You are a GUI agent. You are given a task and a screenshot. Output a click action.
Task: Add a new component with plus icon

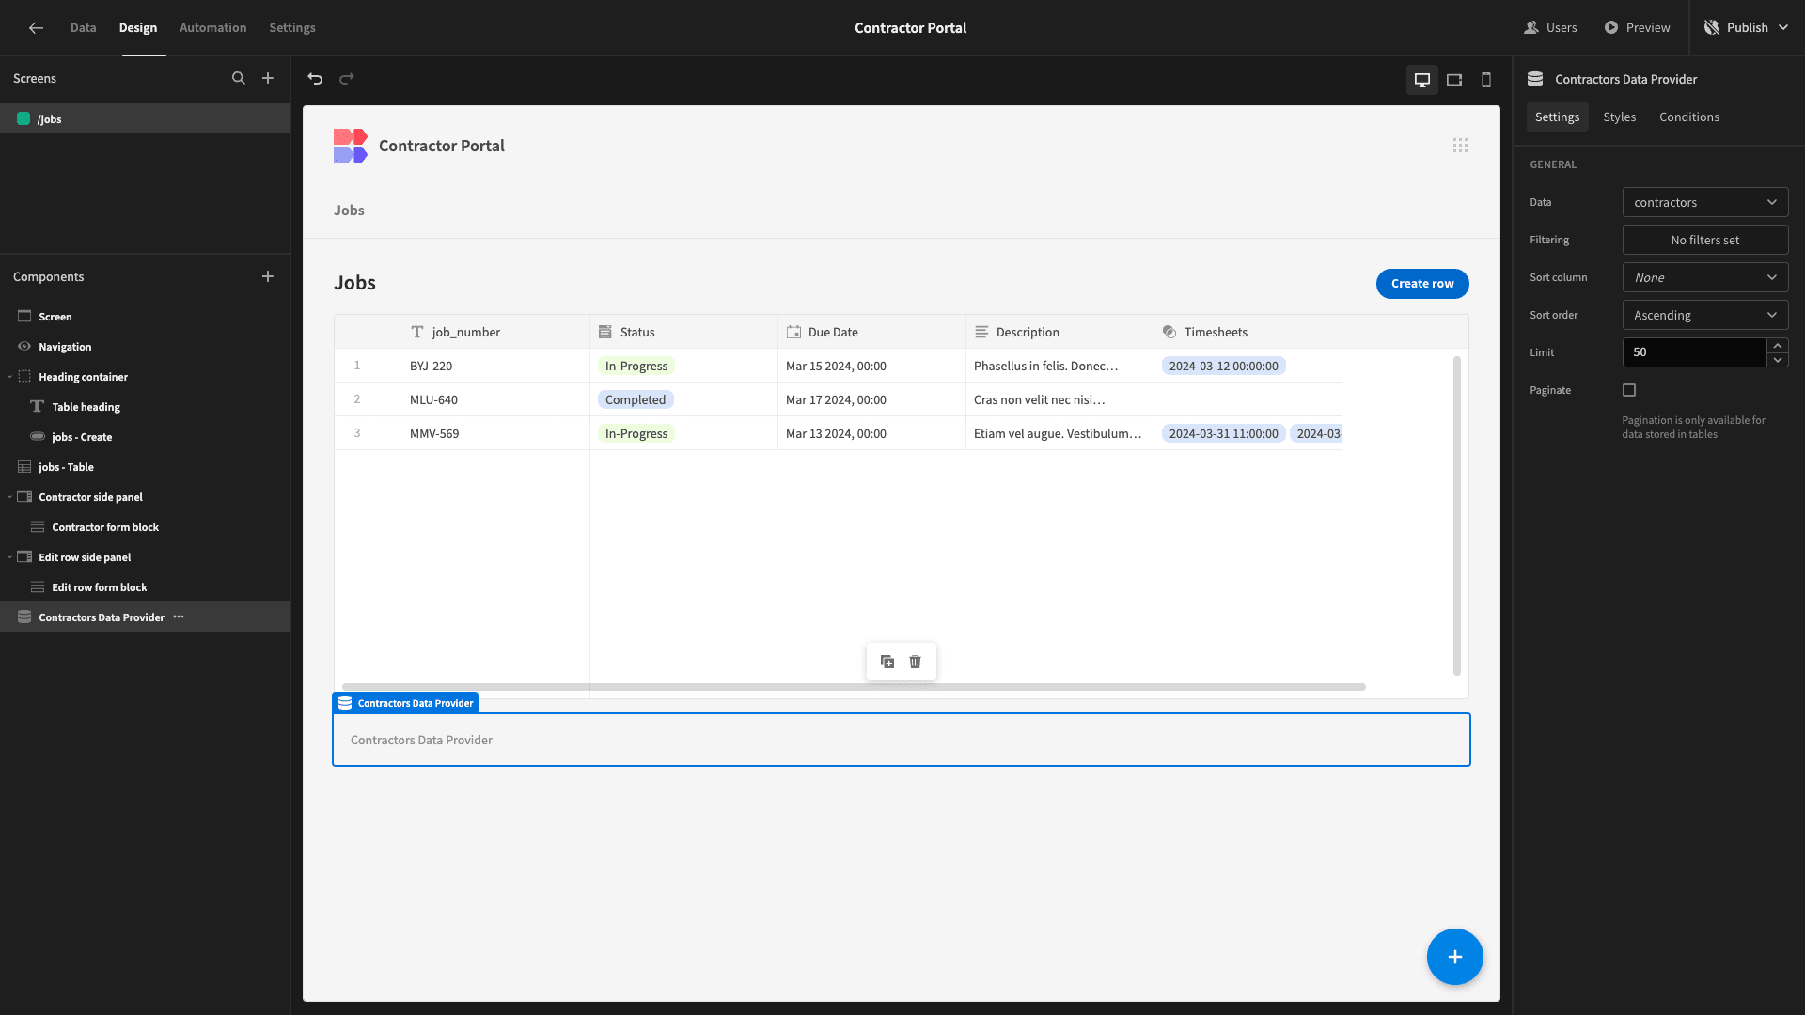point(268,276)
